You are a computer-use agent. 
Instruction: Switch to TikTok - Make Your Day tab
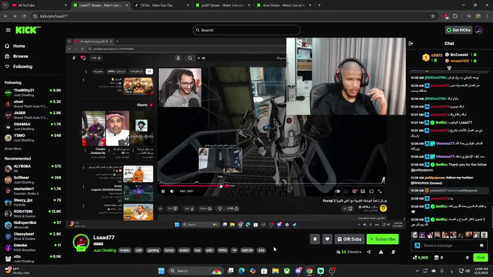point(161,5)
